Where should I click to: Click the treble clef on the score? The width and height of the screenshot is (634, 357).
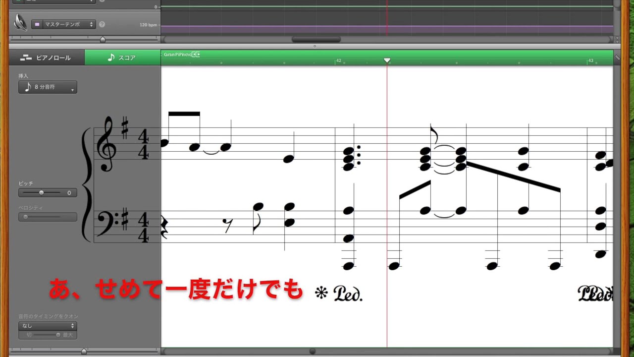click(106, 144)
